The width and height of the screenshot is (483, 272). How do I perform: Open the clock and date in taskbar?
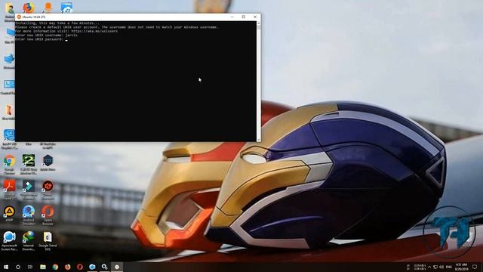click(461, 267)
